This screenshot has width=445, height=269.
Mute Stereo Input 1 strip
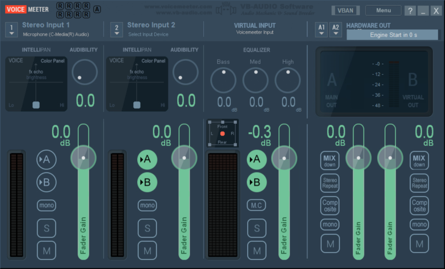pos(46,251)
